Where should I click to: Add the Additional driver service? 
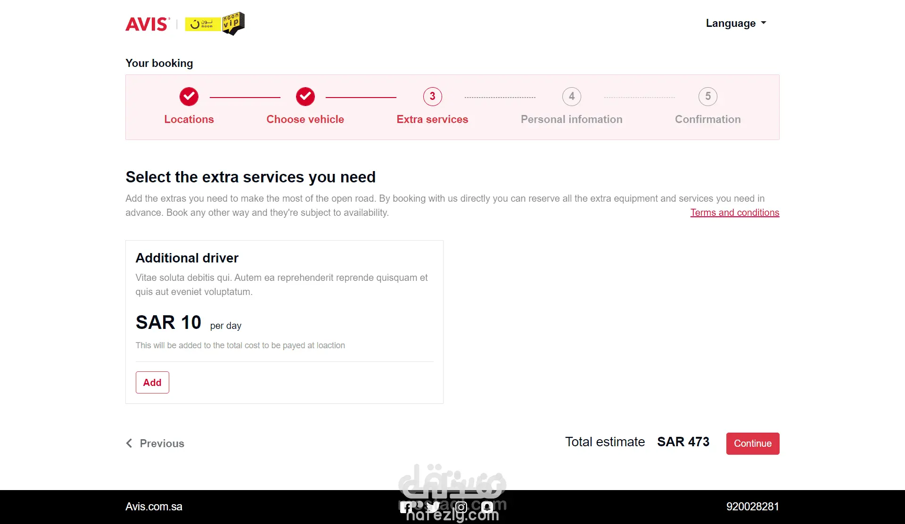[152, 382]
